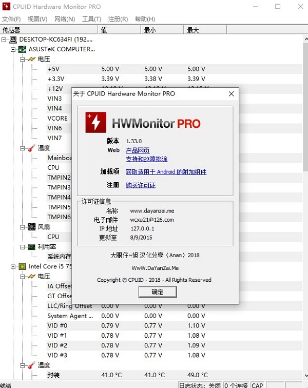Click the thermometer icon under ASUSTeK COMPUTER

[x=32, y=148]
